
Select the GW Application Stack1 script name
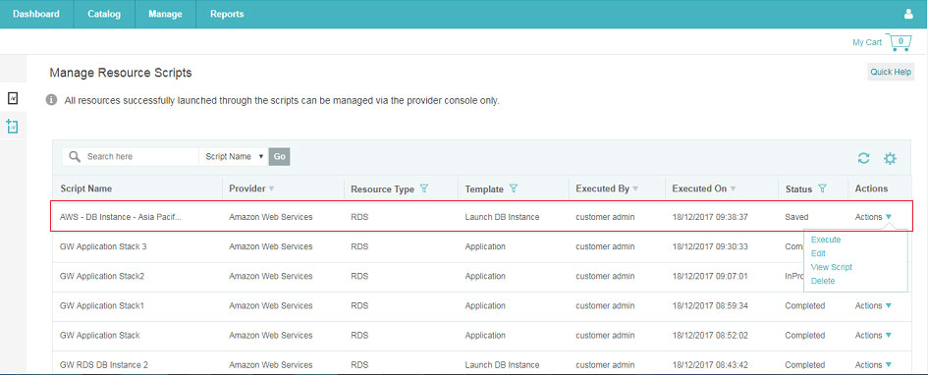pyautogui.click(x=102, y=306)
